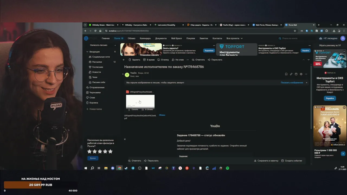Open the Социальные сети folder
This screenshot has height=195, width=347.
(101, 57)
